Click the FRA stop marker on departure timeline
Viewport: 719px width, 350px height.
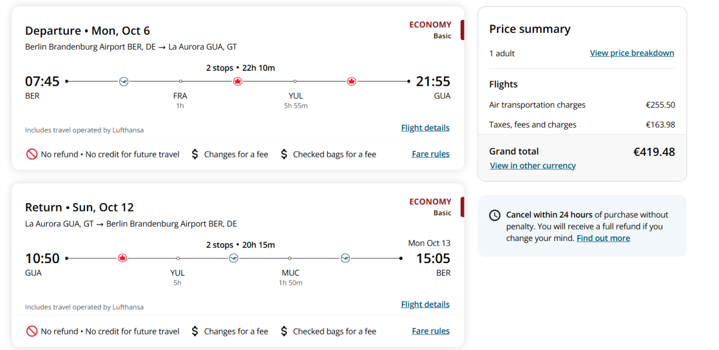coord(180,81)
